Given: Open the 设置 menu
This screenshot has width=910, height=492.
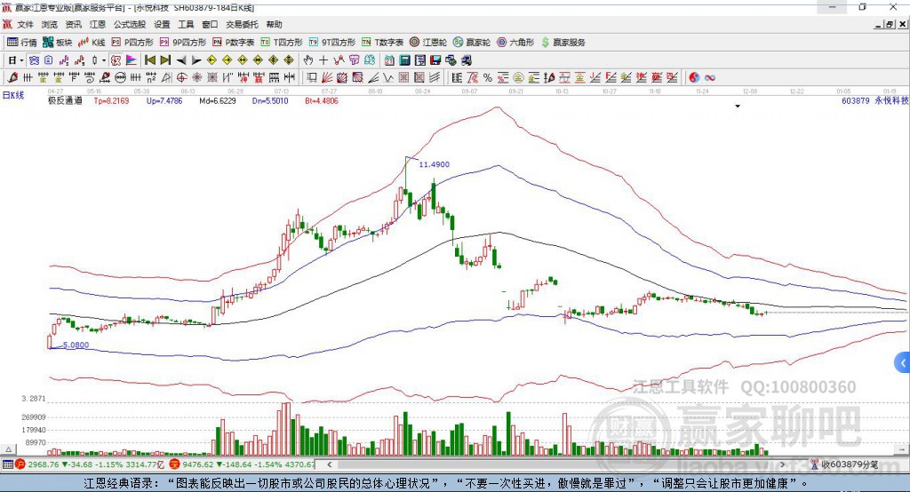Looking at the screenshot, I should pos(162,24).
